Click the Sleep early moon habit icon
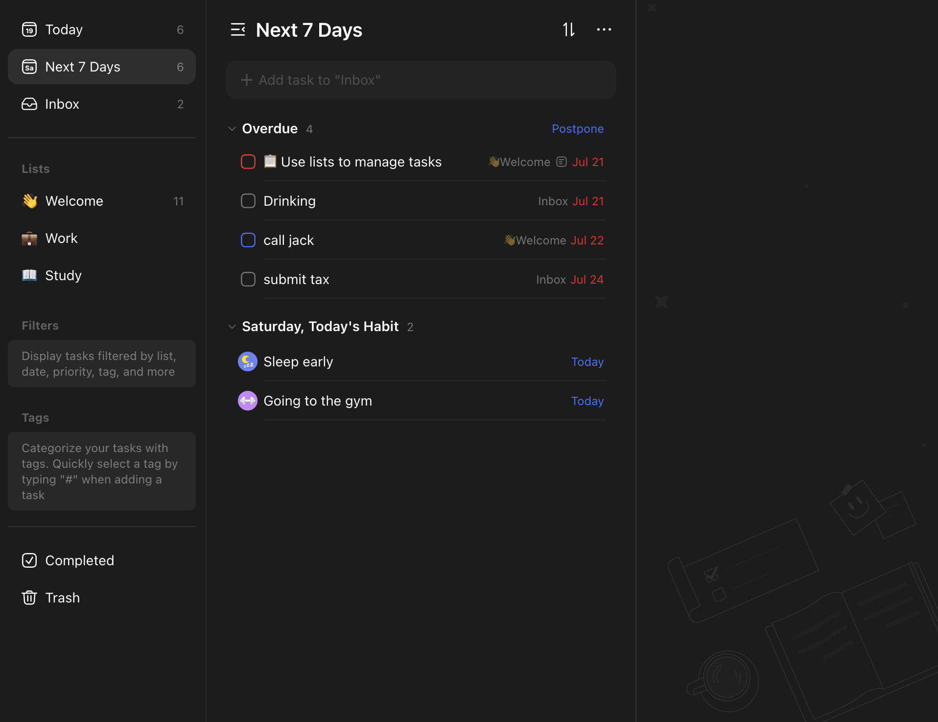938x722 pixels. 248,362
